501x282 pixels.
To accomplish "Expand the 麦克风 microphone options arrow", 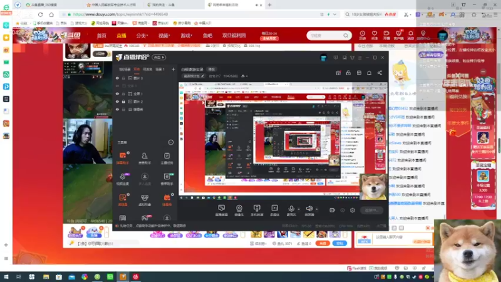I will 299,209.
